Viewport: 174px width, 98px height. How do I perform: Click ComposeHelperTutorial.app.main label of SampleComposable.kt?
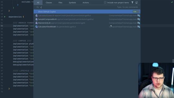(x=123, y=19)
